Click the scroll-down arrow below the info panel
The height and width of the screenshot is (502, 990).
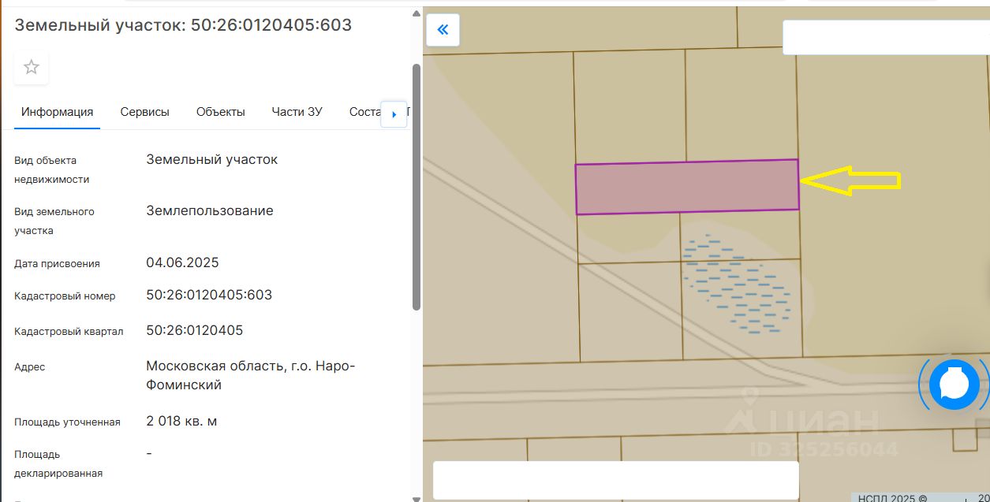pyautogui.click(x=416, y=497)
